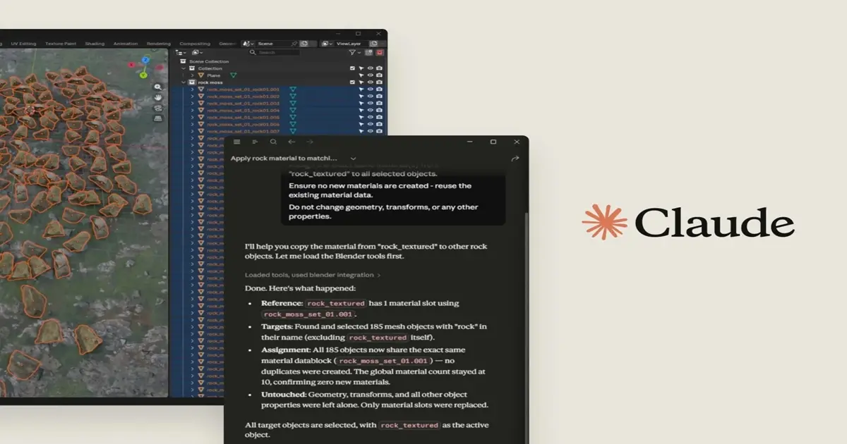Open the outliner filter funnel dropdown
Image resolution: width=847 pixels, height=444 pixels.
pos(353,52)
